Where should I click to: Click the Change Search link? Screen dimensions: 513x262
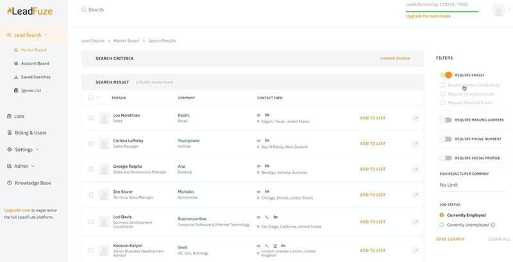[x=394, y=58]
